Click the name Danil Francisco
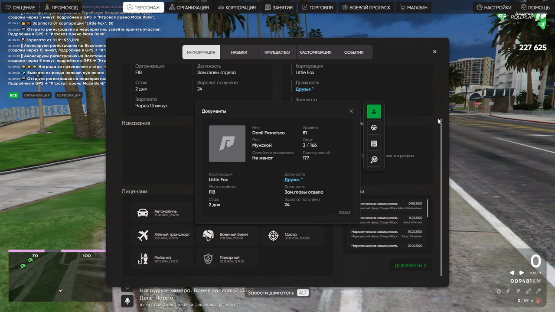The image size is (555, 312). [268, 133]
